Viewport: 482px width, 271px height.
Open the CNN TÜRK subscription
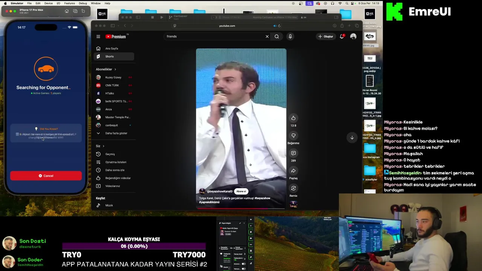coord(114,85)
